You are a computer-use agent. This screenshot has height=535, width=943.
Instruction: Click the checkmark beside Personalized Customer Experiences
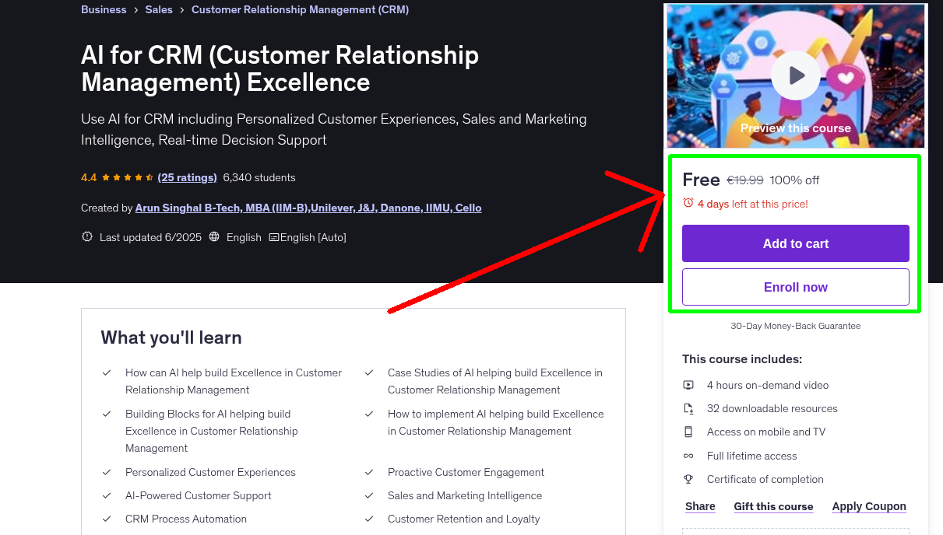(x=107, y=472)
